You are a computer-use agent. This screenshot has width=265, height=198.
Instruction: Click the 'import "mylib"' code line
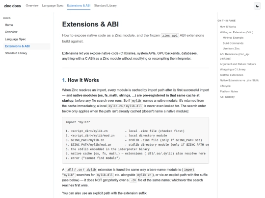pyautogui.click(x=78, y=122)
